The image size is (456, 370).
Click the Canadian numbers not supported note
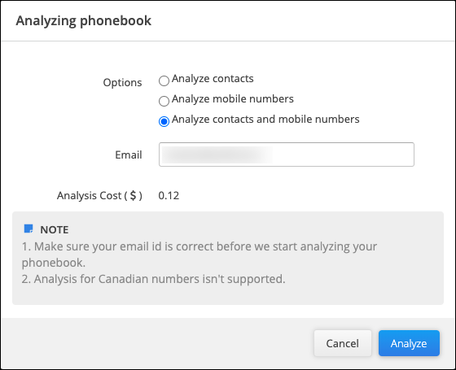click(154, 279)
